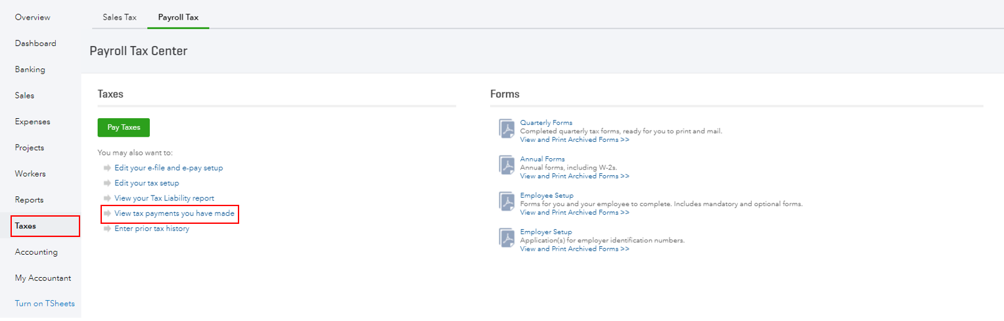View archived forms under Annual Forms
The width and height of the screenshot is (1004, 321).
574,176
